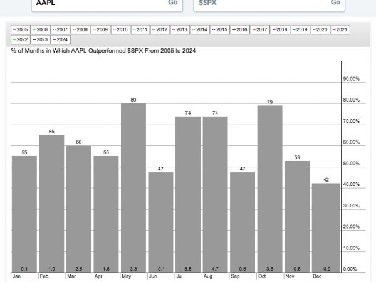Click the June bar labeled 47
The image size is (376, 282).
[x=160, y=222]
